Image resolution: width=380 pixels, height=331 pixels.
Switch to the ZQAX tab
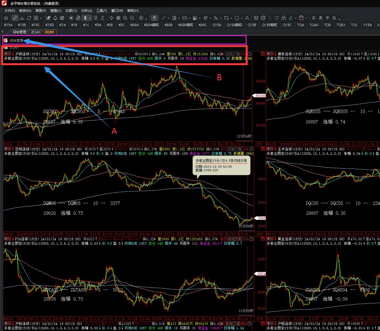36,32
